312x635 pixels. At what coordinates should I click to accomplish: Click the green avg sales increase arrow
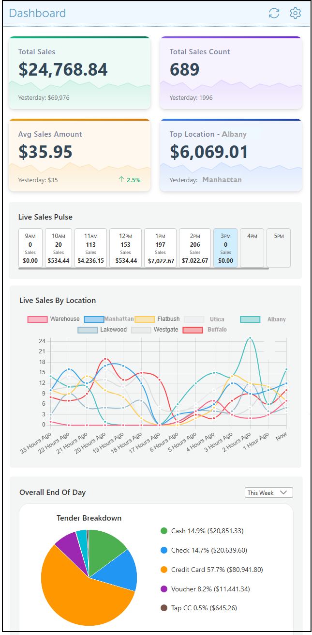[121, 180]
